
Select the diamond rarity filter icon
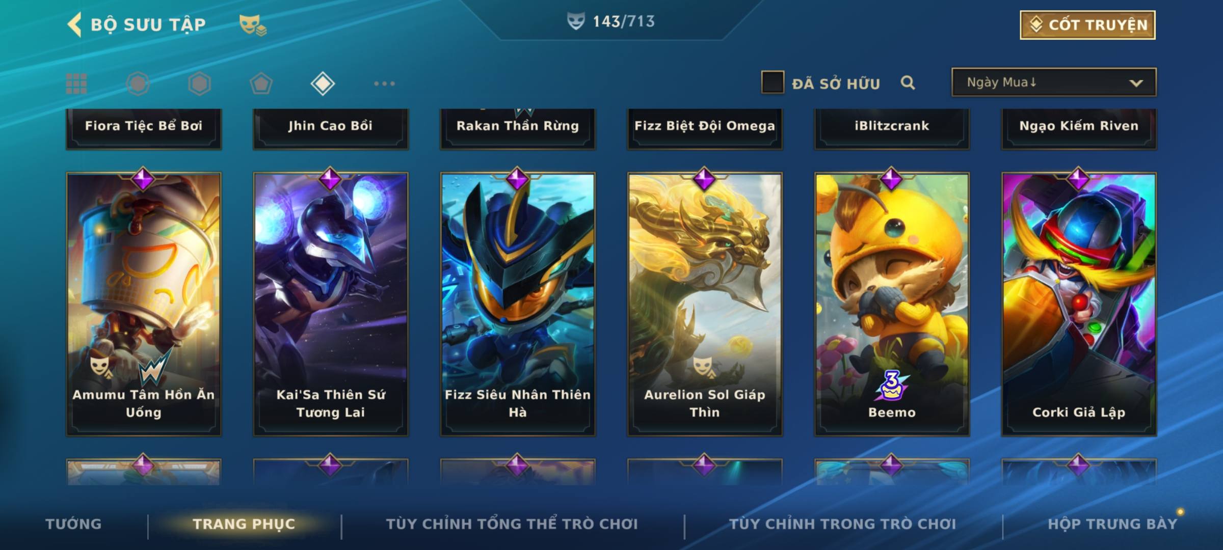click(x=323, y=84)
